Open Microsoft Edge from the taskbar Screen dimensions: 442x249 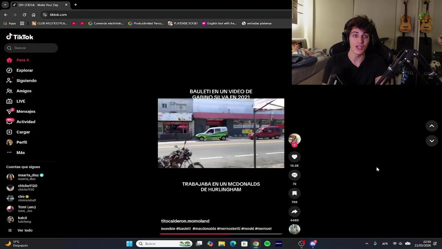[233, 244]
